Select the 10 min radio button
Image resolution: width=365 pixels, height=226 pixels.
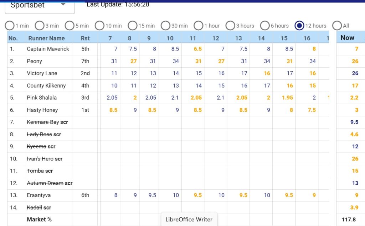tap(100, 26)
